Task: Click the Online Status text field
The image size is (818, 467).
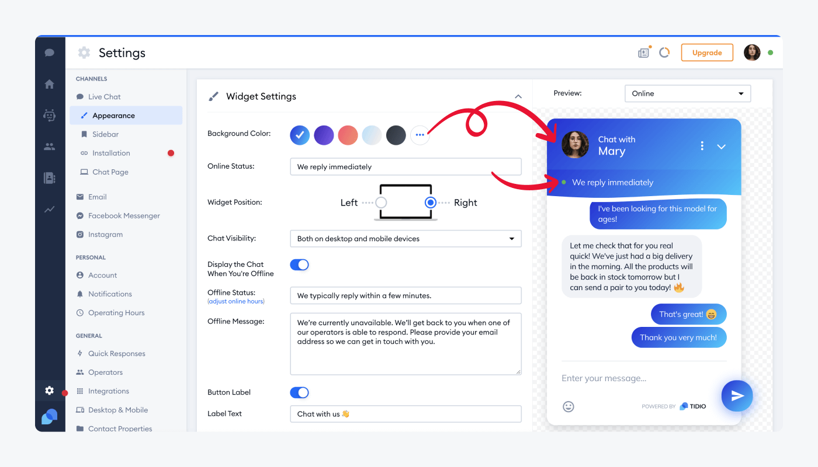Action: click(405, 167)
